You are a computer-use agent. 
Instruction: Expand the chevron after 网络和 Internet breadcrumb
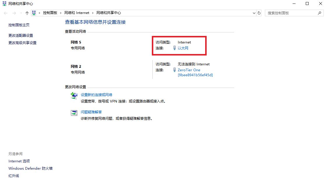[93, 13]
